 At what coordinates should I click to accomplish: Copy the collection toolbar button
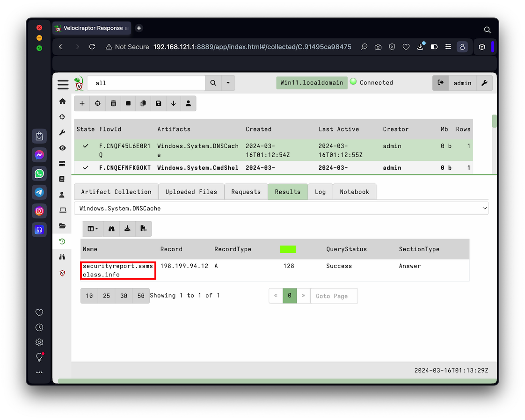(x=143, y=103)
